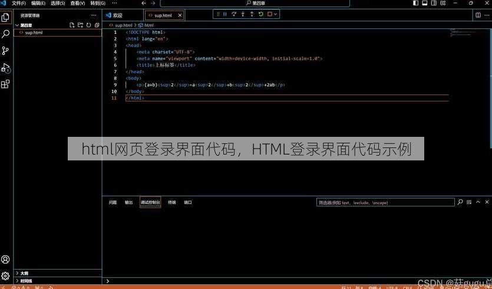
Task: Split the editor to the right
Action: [x=478, y=15]
